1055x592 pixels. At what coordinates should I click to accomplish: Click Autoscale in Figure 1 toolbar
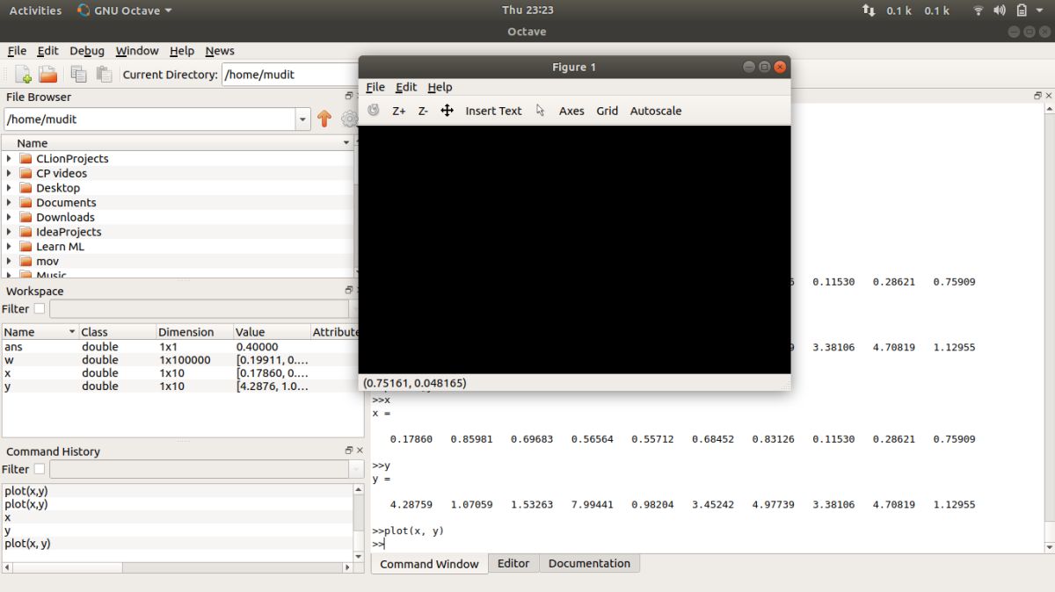coord(656,111)
